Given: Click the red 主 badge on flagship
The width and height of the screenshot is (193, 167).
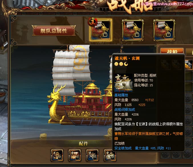Looking at the screenshot, I should (x=92, y=22).
